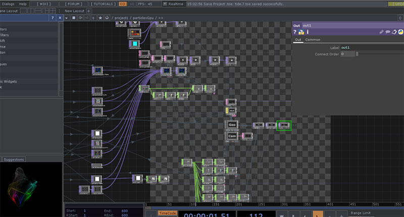Open operator help question mark icon
This screenshot has height=217, width=404.
pos(295,32)
